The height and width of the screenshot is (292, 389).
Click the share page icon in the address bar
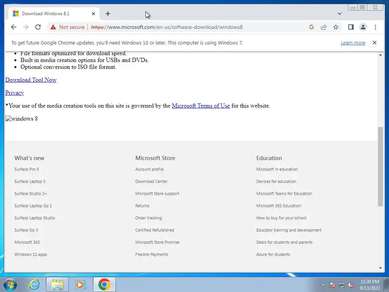pyautogui.click(x=324, y=27)
